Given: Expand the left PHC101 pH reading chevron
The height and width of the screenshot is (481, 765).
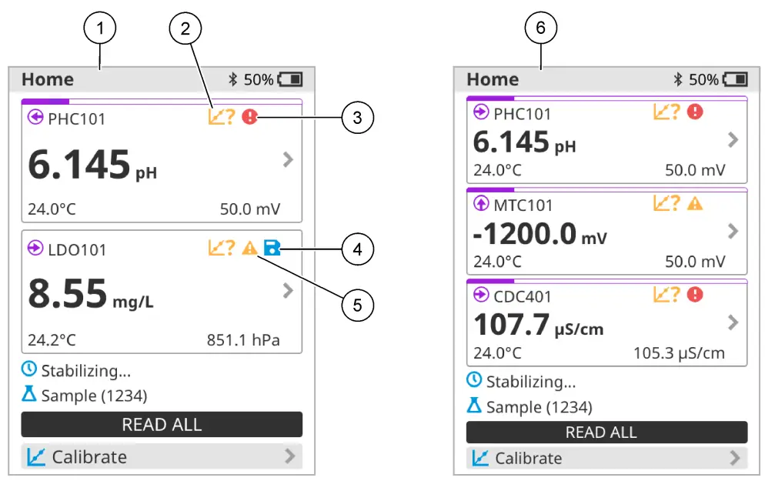Looking at the screenshot, I should pyautogui.click(x=288, y=159).
